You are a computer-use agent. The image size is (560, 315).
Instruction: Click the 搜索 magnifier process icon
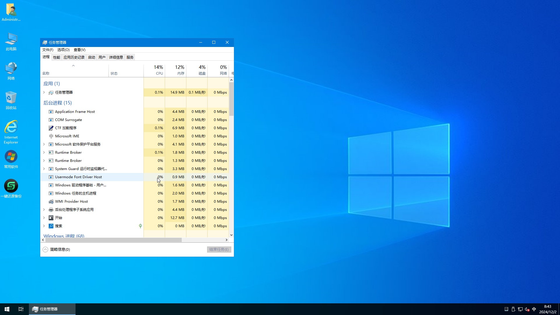51,226
